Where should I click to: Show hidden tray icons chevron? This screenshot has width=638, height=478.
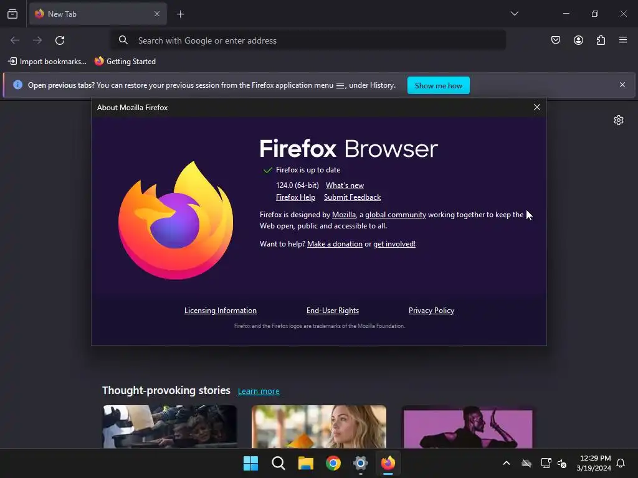pyautogui.click(x=507, y=463)
